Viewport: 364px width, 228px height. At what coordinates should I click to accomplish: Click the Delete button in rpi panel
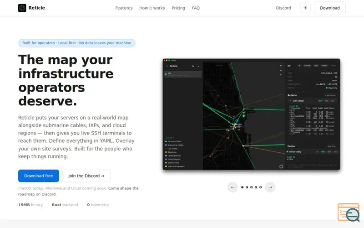click(324, 66)
